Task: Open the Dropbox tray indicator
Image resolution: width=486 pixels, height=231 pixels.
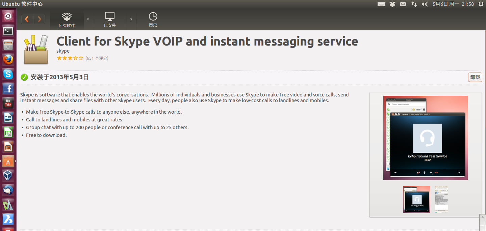Action: coord(392,4)
